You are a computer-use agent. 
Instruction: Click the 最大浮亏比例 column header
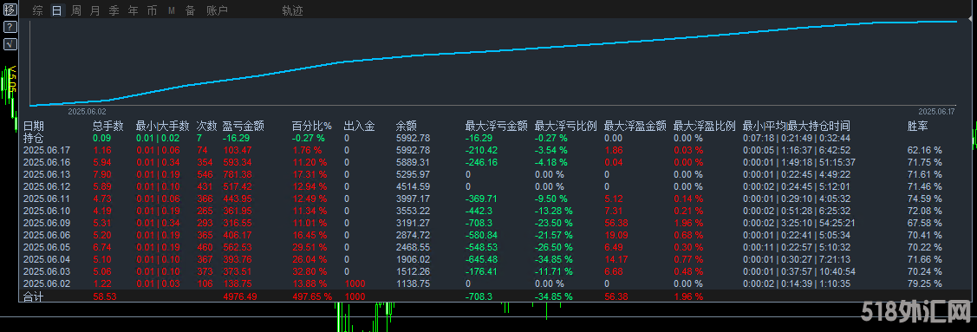tap(566, 126)
